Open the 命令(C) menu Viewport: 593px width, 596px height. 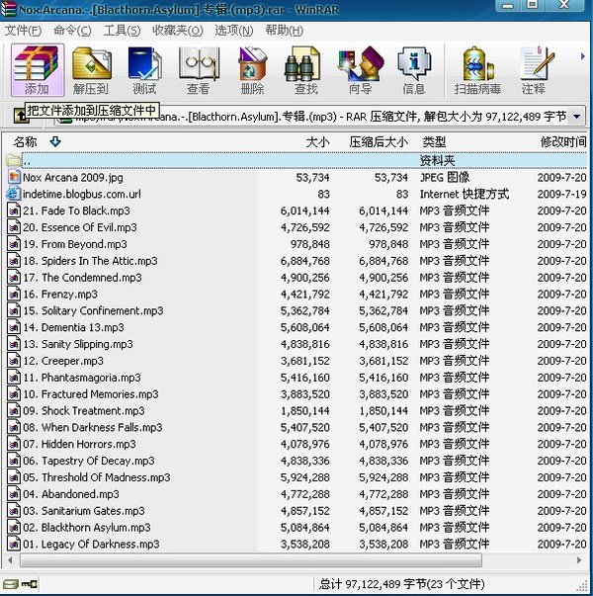[72, 31]
